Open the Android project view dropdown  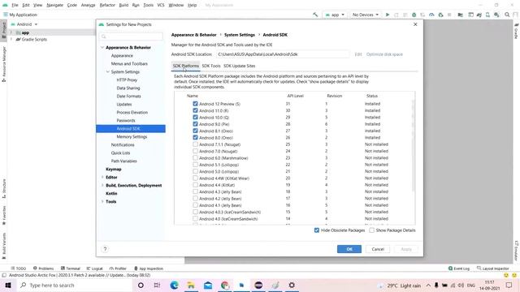[x=24, y=24]
